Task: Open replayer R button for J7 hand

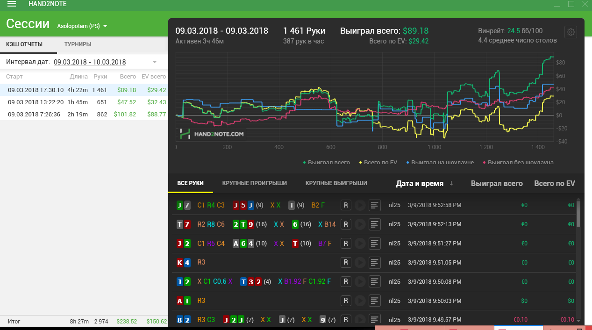Action: coord(346,205)
